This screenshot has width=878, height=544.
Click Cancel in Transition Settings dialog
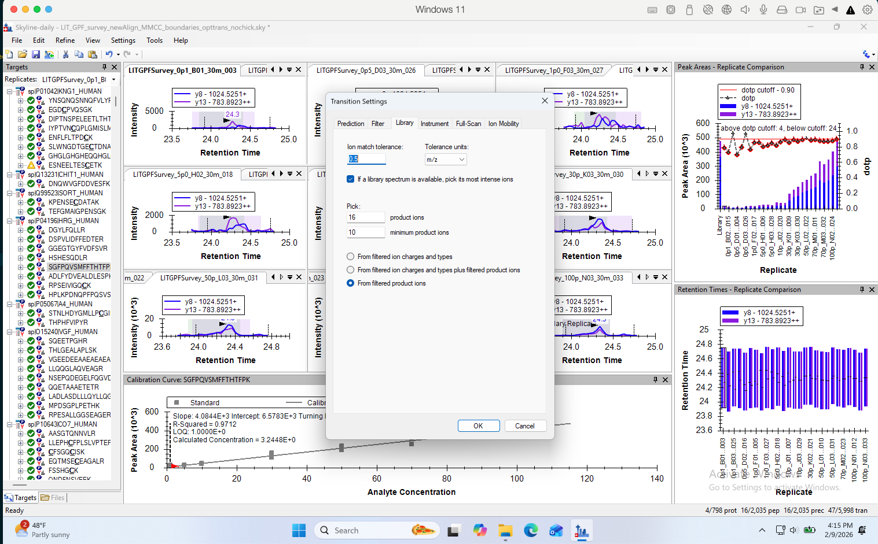pos(524,426)
